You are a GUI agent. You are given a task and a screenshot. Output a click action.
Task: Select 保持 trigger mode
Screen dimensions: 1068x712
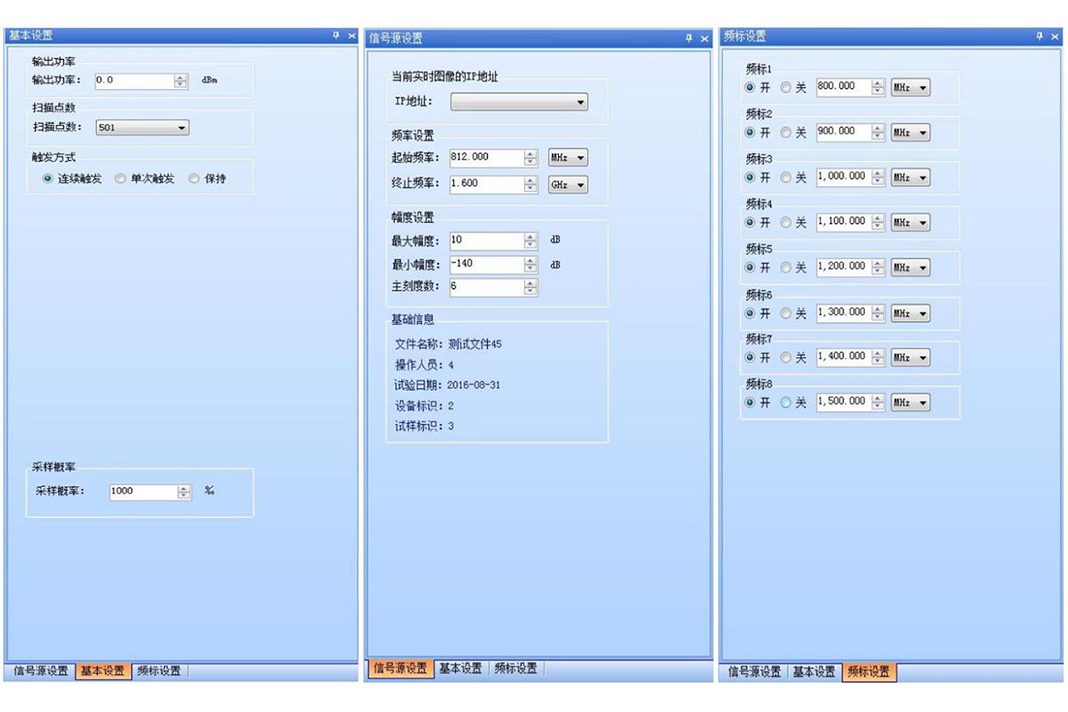pyautogui.click(x=194, y=179)
